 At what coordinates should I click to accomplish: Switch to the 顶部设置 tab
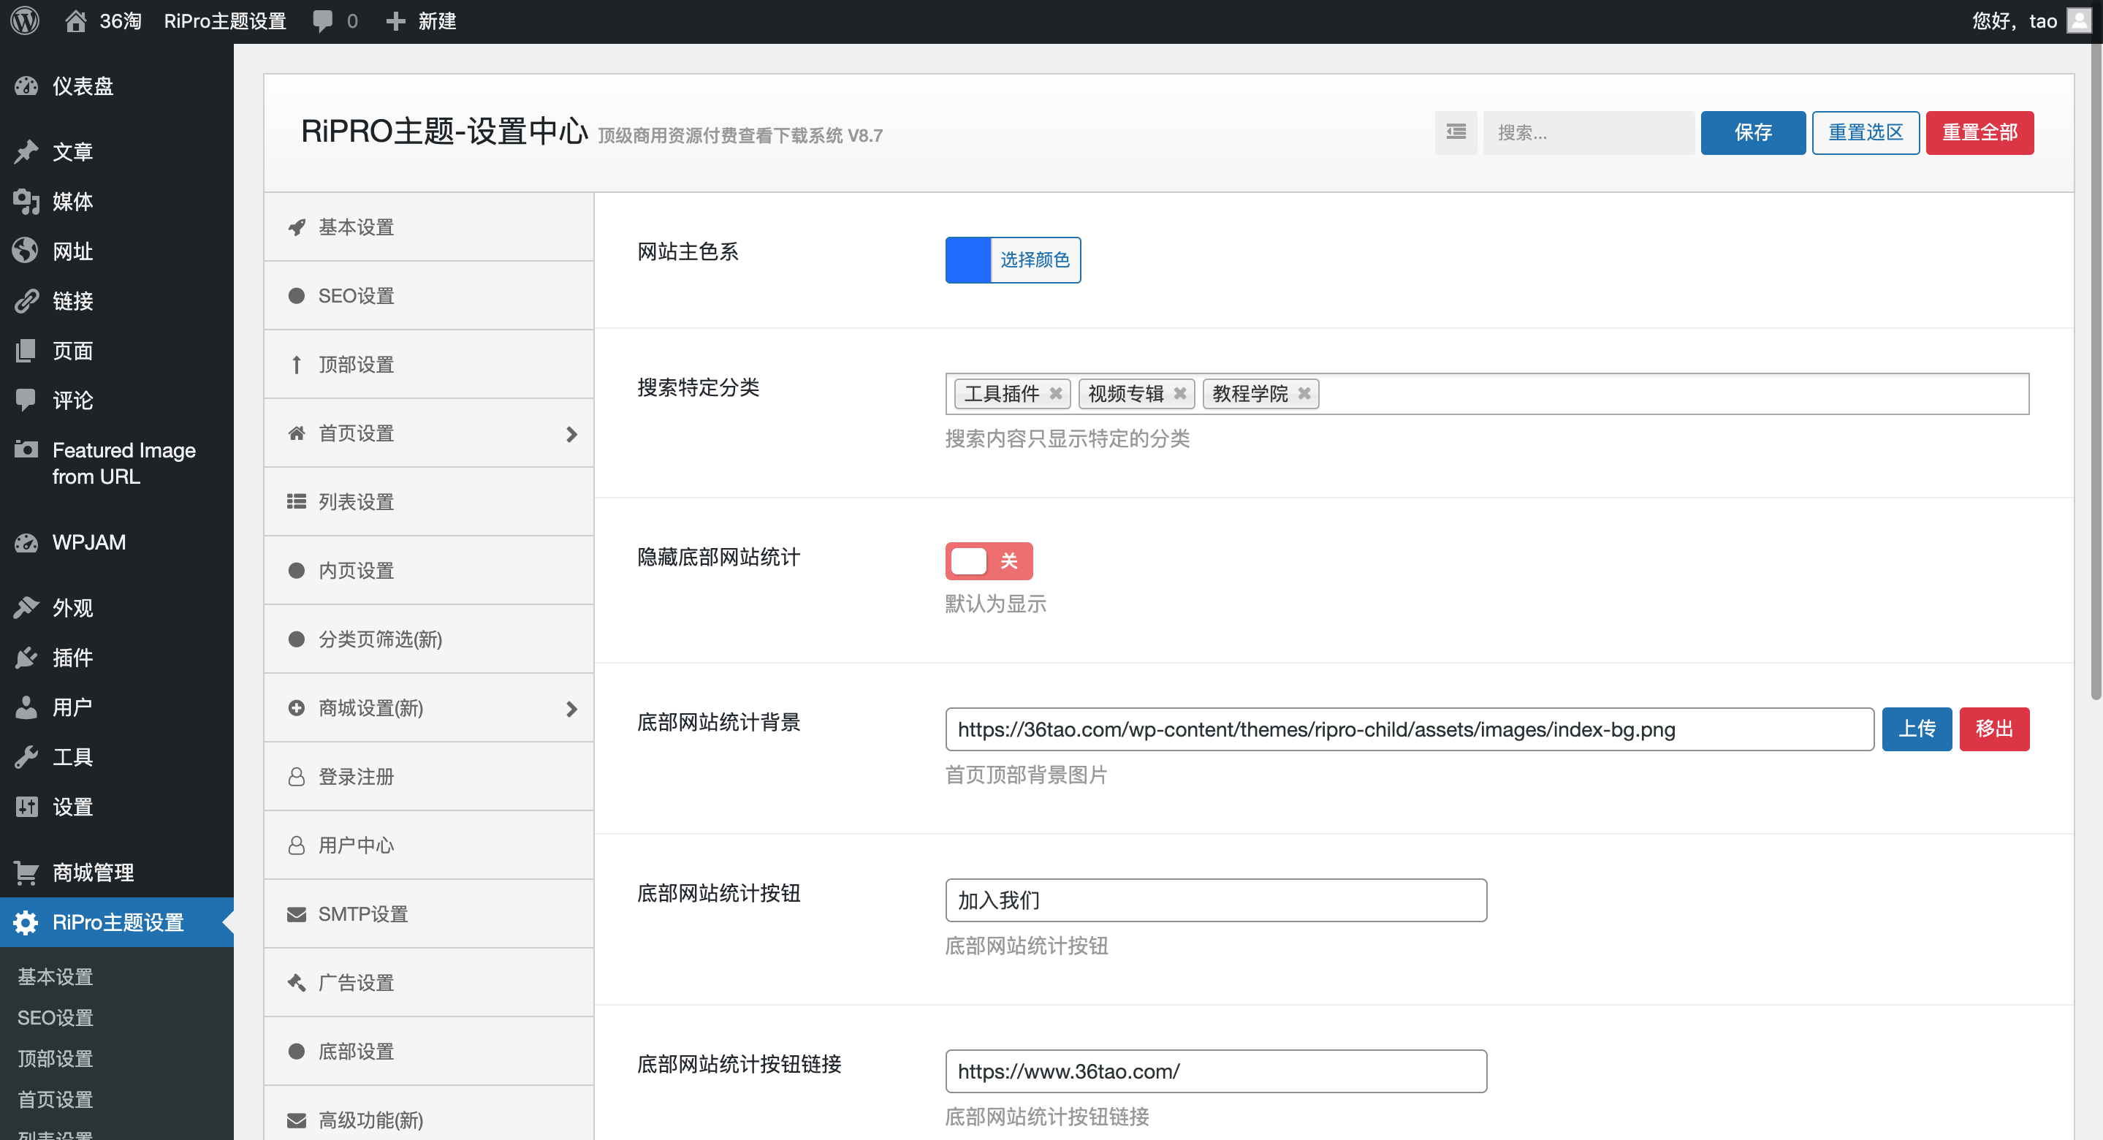point(429,364)
